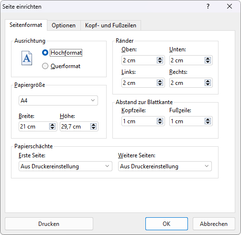Select the Seitenformat tab
The width and height of the screenshot is (241, 235).
pyautogui.click(x=26, y=25)
